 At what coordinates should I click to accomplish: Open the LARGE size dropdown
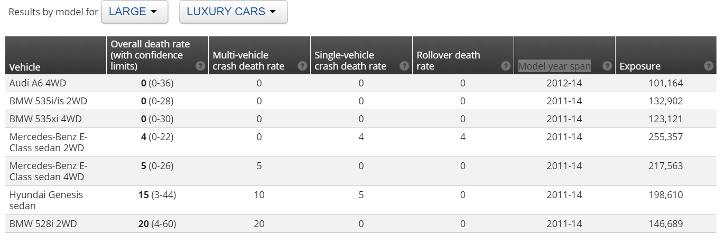pyautogui.click(x=134, y=12)
